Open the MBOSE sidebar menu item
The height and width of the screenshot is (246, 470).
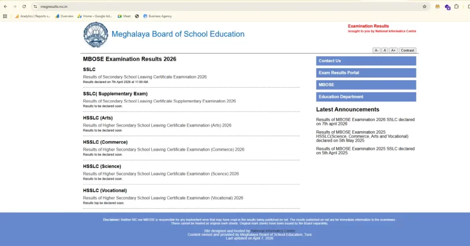(366, 85)
